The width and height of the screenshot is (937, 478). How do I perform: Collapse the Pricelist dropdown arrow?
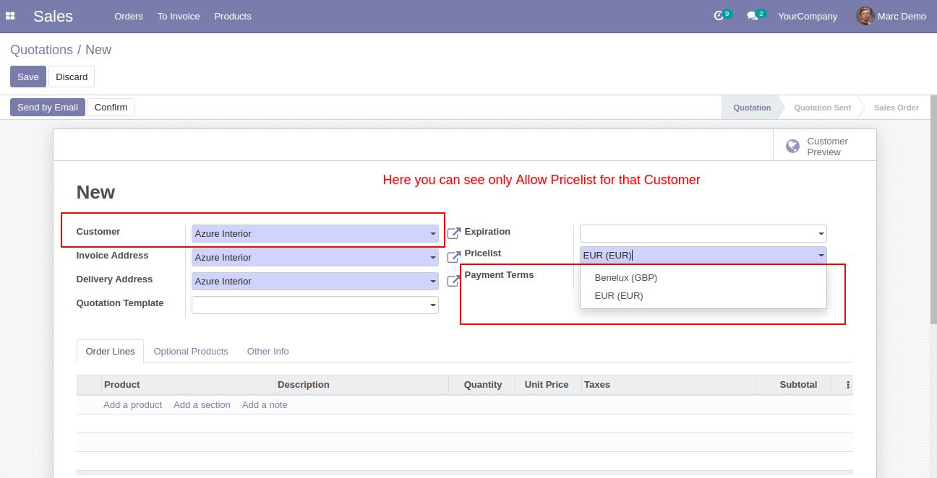pyautogui.click(x=821, y=255)
